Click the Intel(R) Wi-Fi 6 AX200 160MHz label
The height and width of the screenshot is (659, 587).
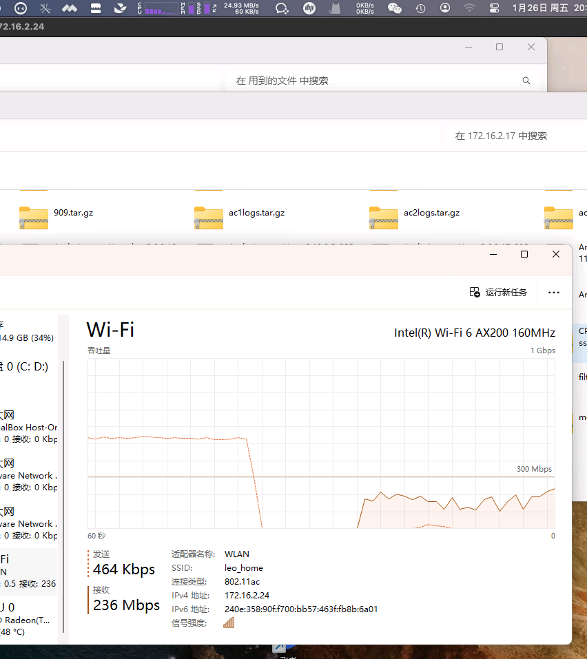475,333
